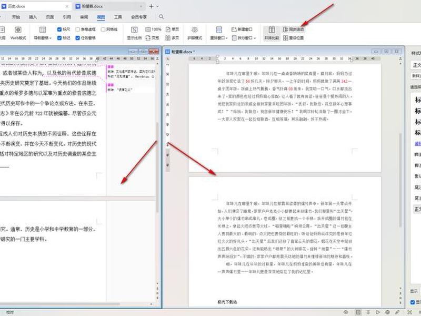The width and height of the screenshot is (421, 316).
Task: Click 重设位置 reset window position
Action: 294,38
